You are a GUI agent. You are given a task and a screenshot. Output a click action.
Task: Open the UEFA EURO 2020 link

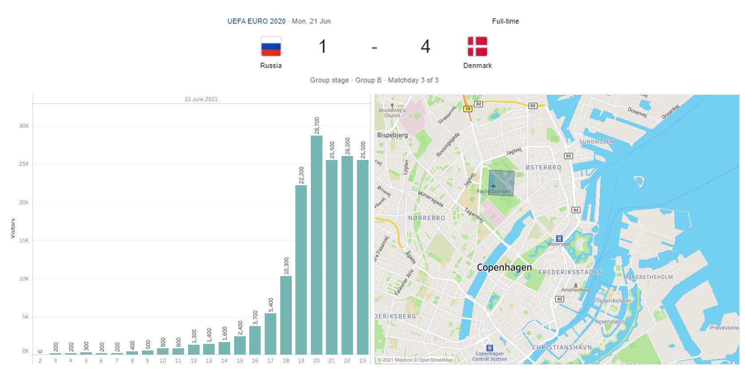[256, 21]
